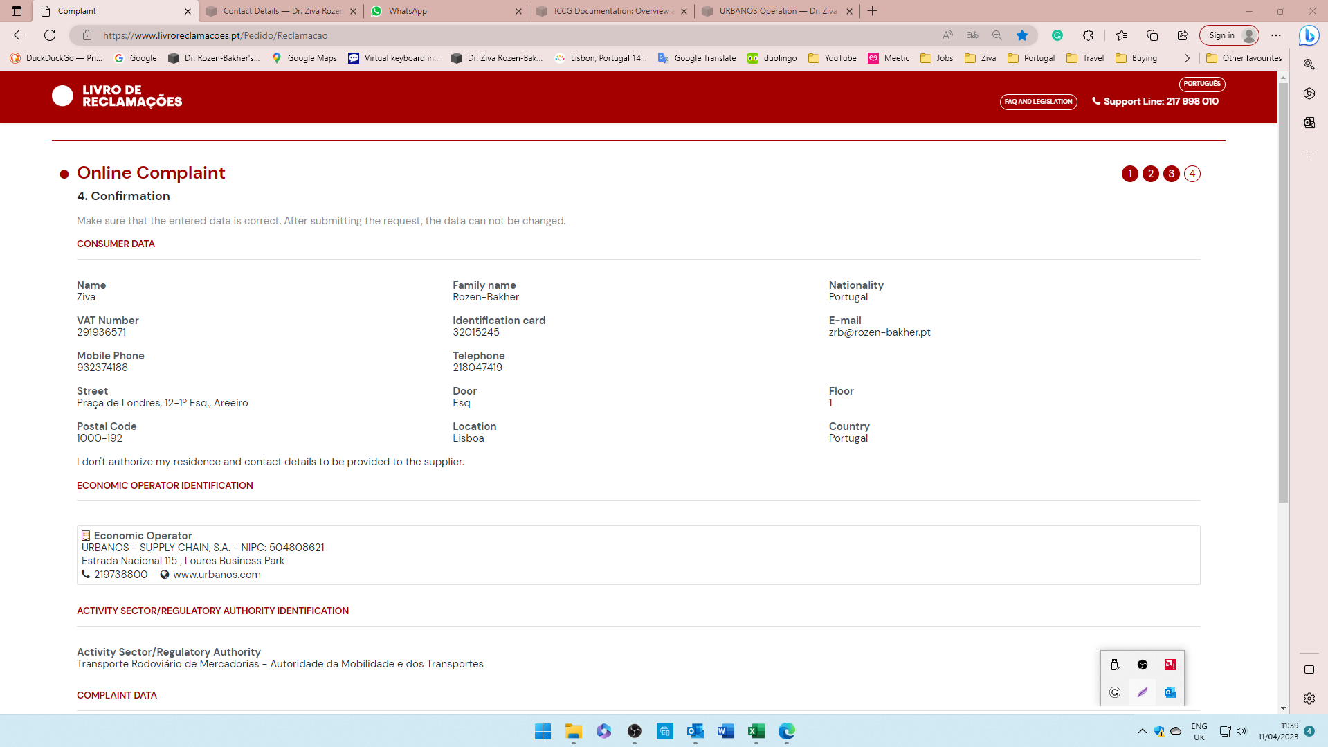Go to step 1 circle

(x=1129, y=174)
